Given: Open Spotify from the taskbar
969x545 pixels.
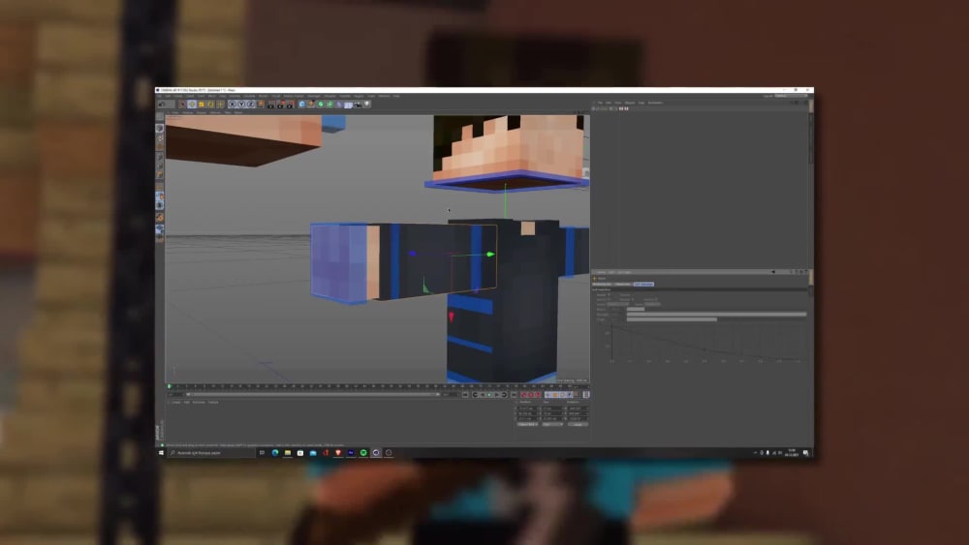Looking at the screenshot, I should (363, 452).
